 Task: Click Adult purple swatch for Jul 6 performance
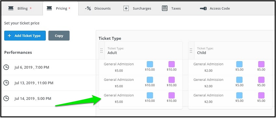click(172, 64)
